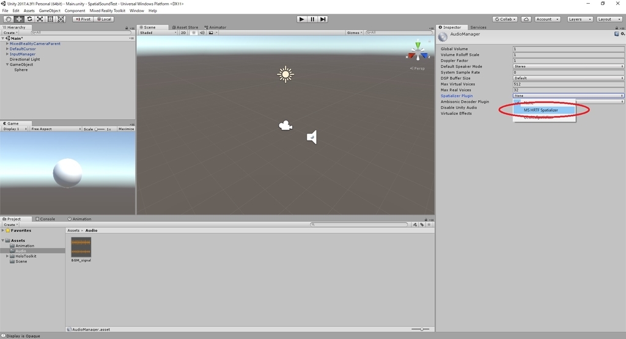Viewport: 626px width, 339px height.
Task: Choose MS HRTF Spatializer option
Action: coord(544,110)
